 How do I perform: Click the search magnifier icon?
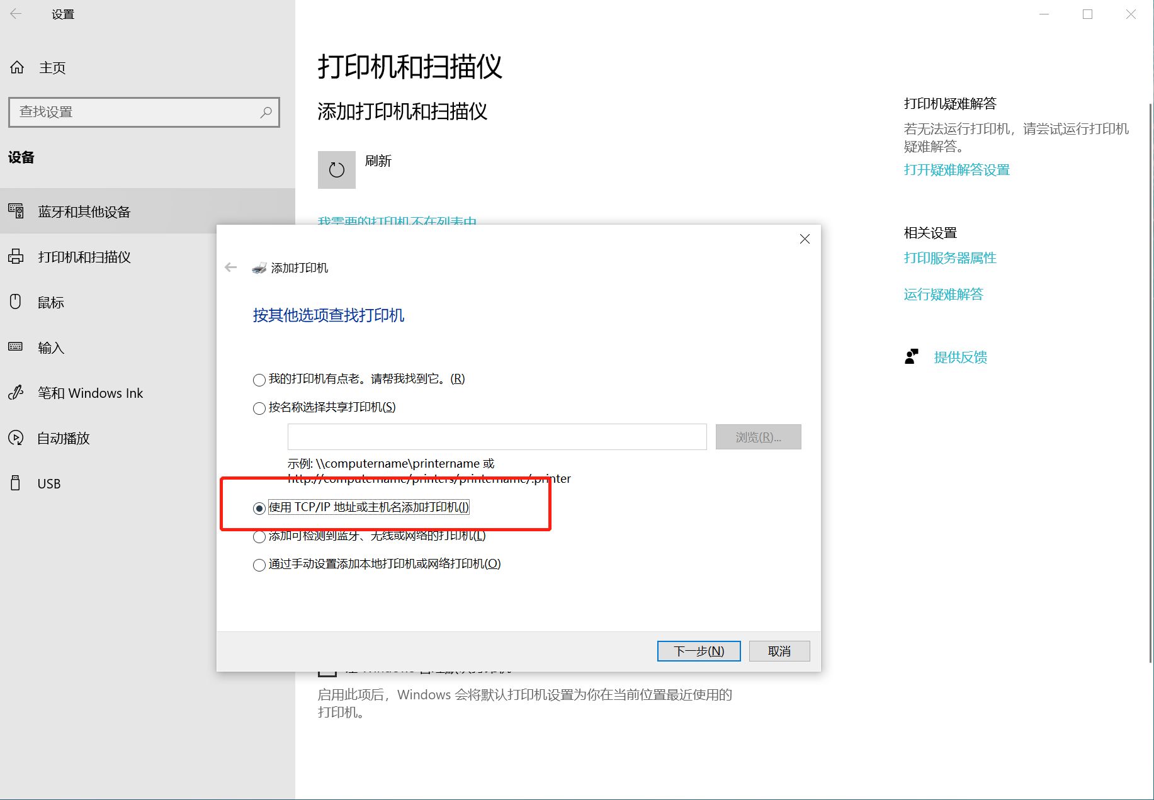click(x=266, y=112)
